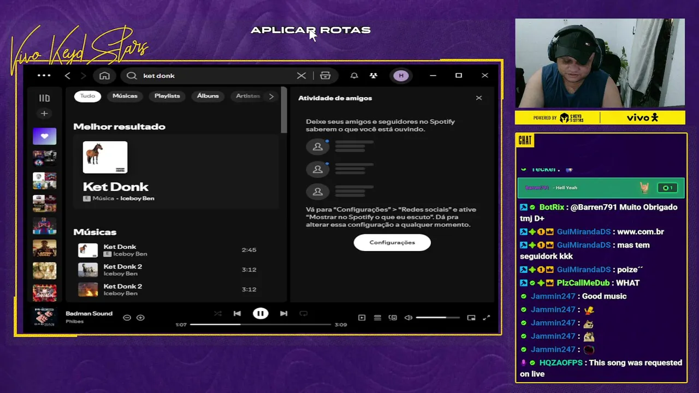Open Spotify Home
This screenshot has height=393, width=699.
click(104, 76)
